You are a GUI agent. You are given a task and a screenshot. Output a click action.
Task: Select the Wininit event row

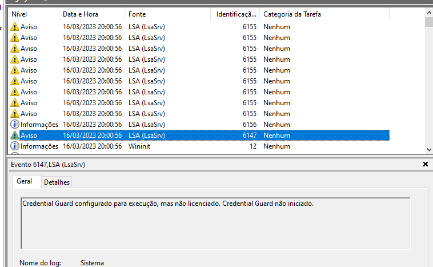(199, 146)
